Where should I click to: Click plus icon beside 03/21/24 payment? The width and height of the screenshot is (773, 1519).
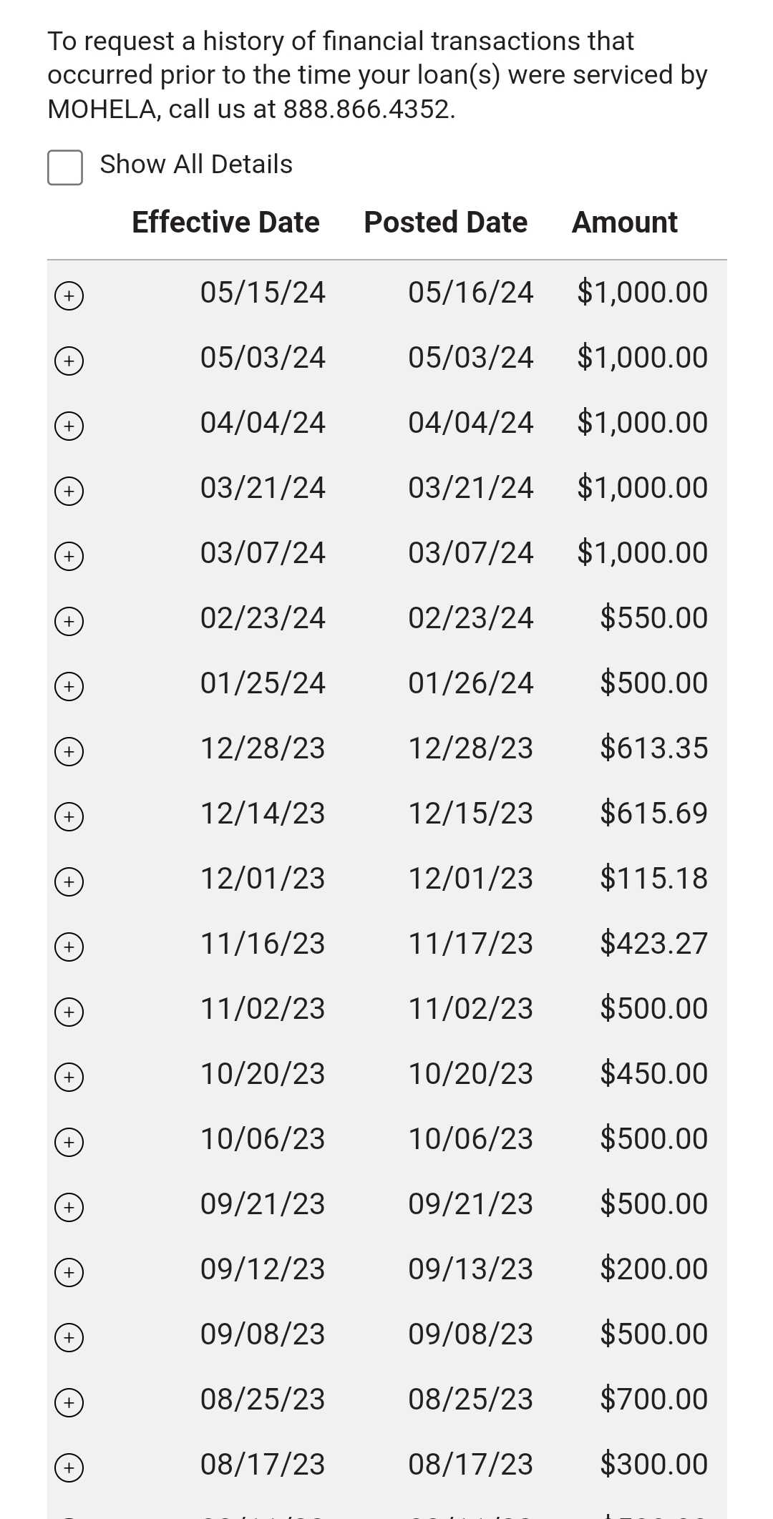coord(69,491)
